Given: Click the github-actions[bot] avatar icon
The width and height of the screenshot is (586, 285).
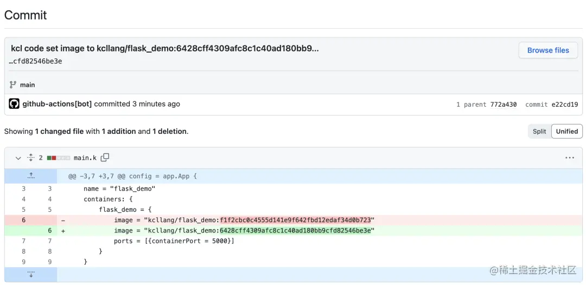Looking at the screenshot, I should [x=14, y=104].
